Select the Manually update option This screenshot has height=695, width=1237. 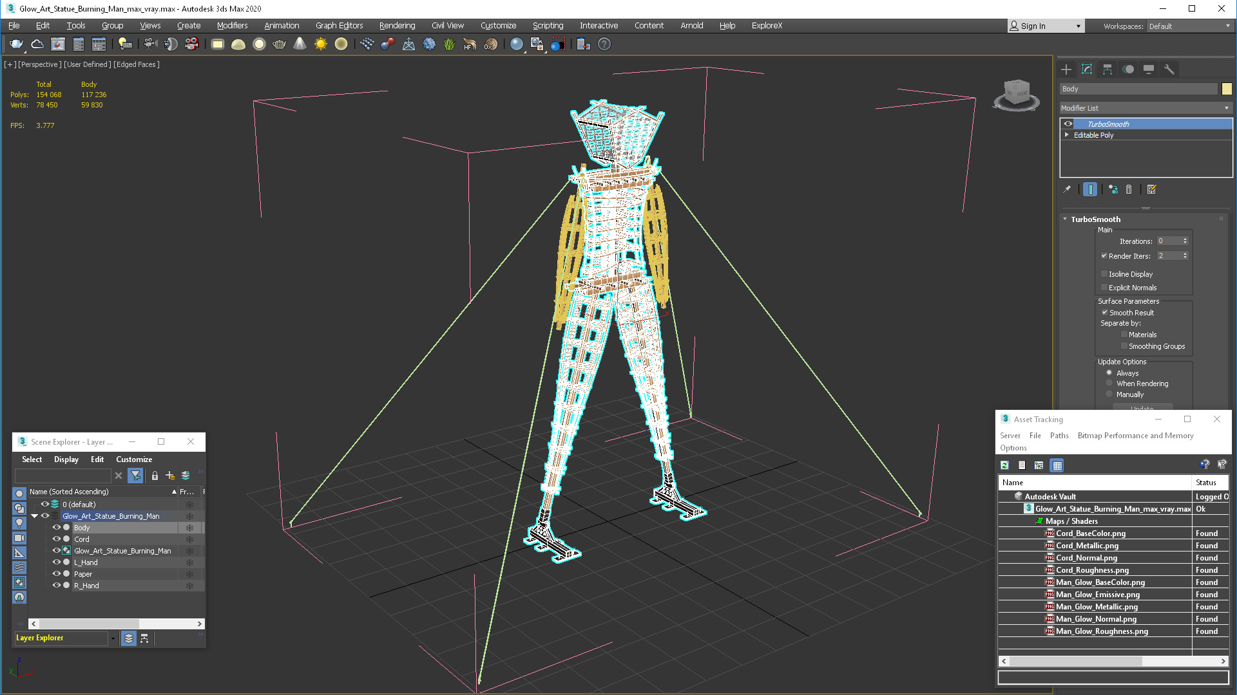[x=1109, y=394]
